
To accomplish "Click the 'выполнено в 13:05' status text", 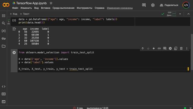I will [97, 108].
